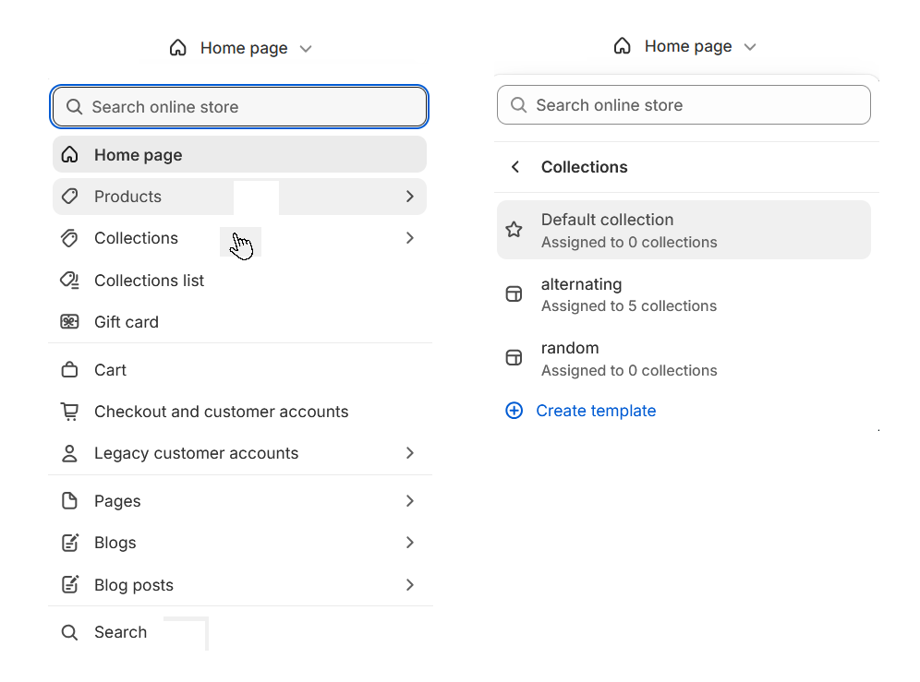Click the star icon beside Default collection
The width and height of the screenshot is (920, 682).
[x=514, y=230]
